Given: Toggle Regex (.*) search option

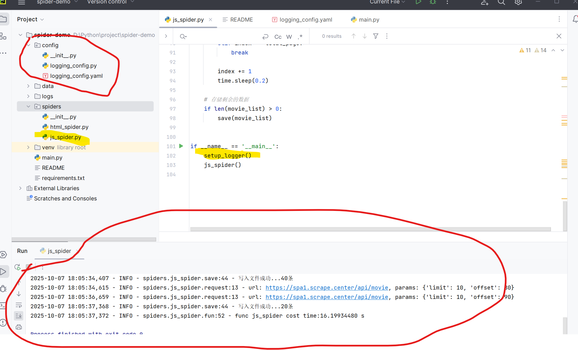Looking at the screenshot, I should [300, 37].
